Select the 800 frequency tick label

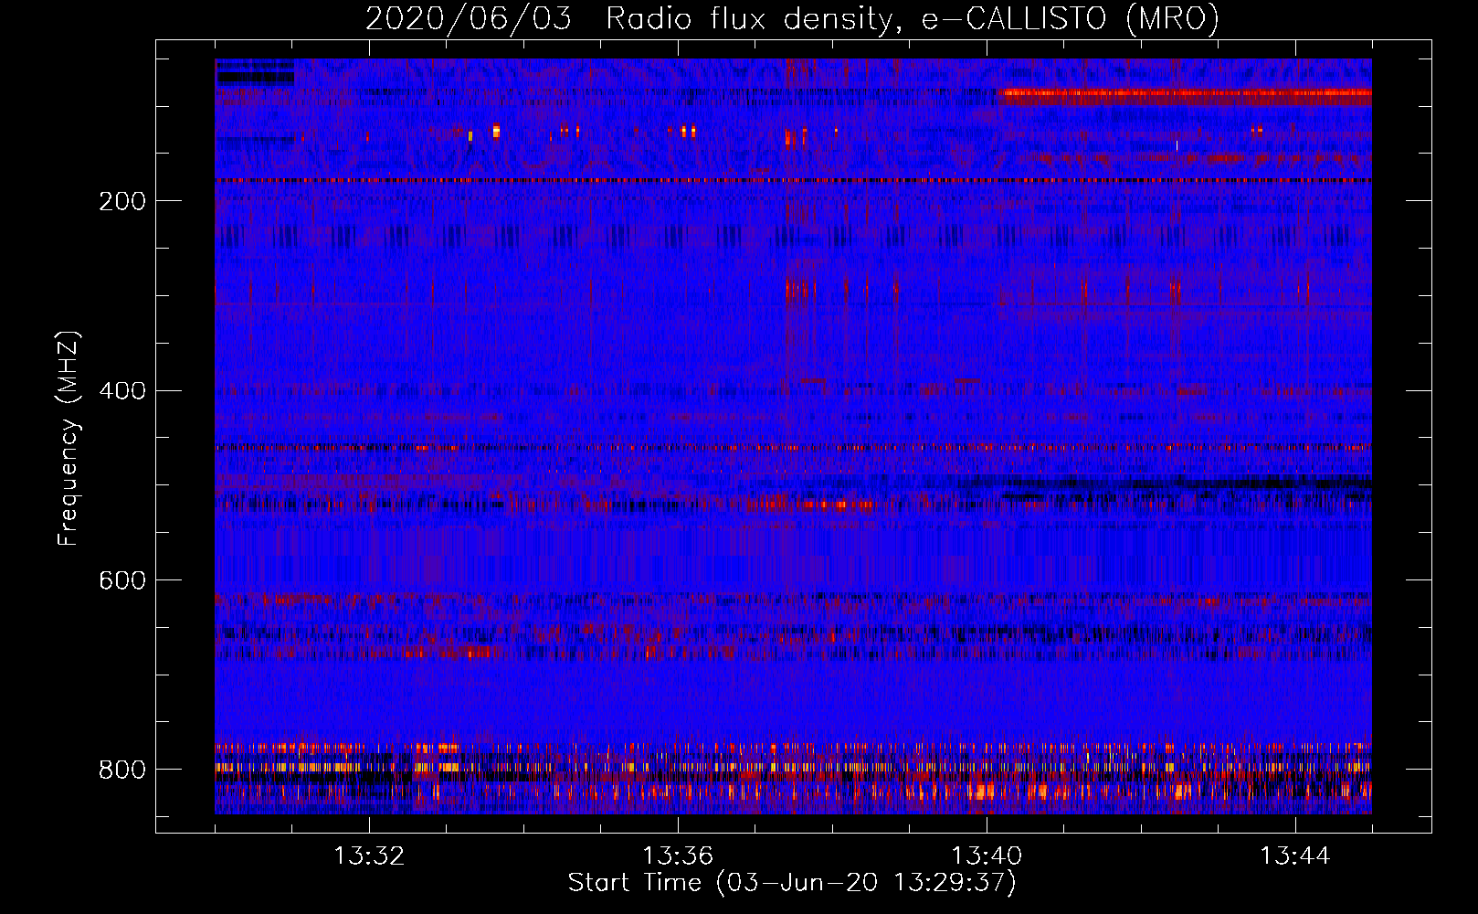coord(122,770)
